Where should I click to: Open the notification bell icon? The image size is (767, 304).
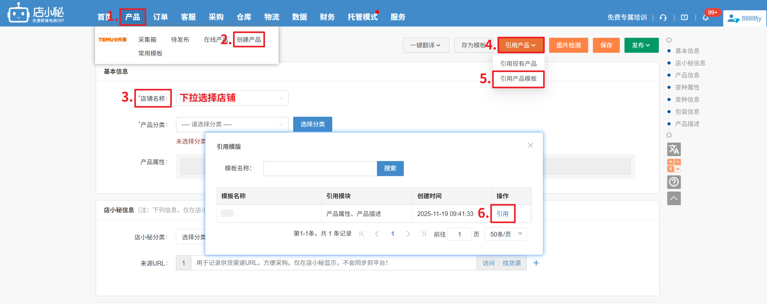coord(705,17)
